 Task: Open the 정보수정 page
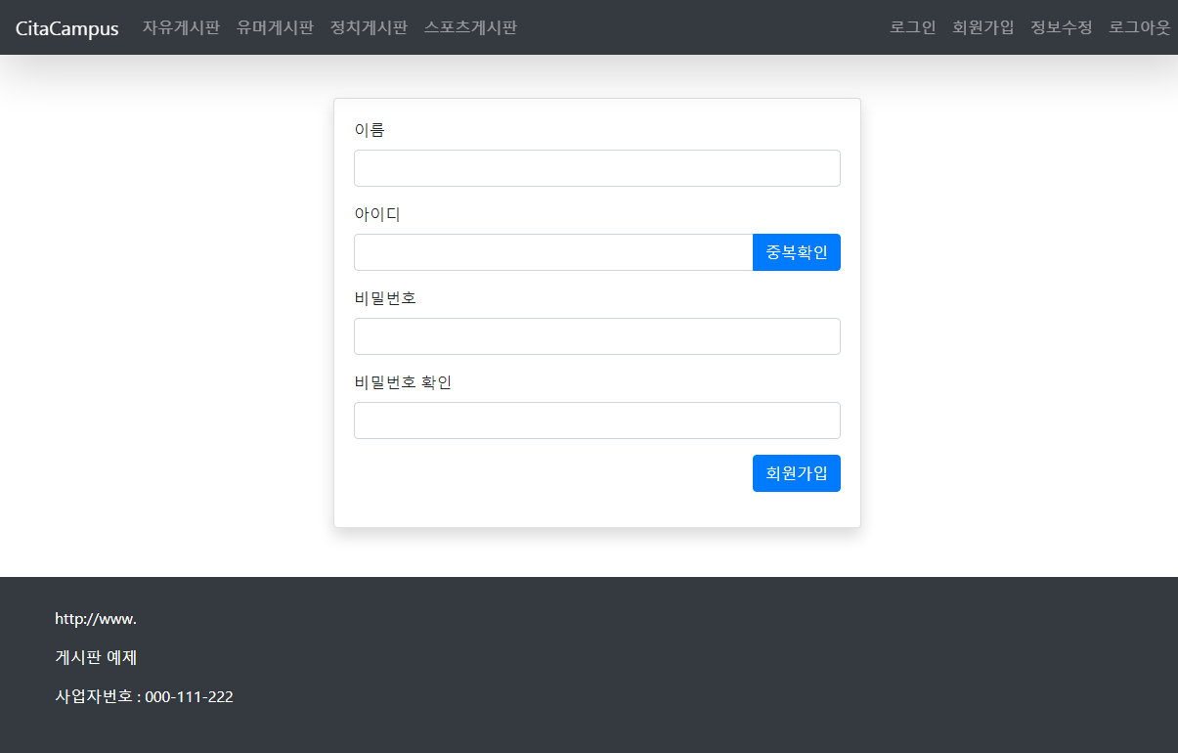[x=1060, y=28]
